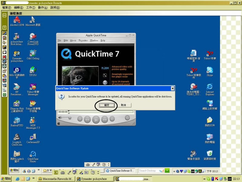This screenshot has height=182, width=242.
Task: Switch to Symantec pcAnywhere taskbar button
Action: 94,179
